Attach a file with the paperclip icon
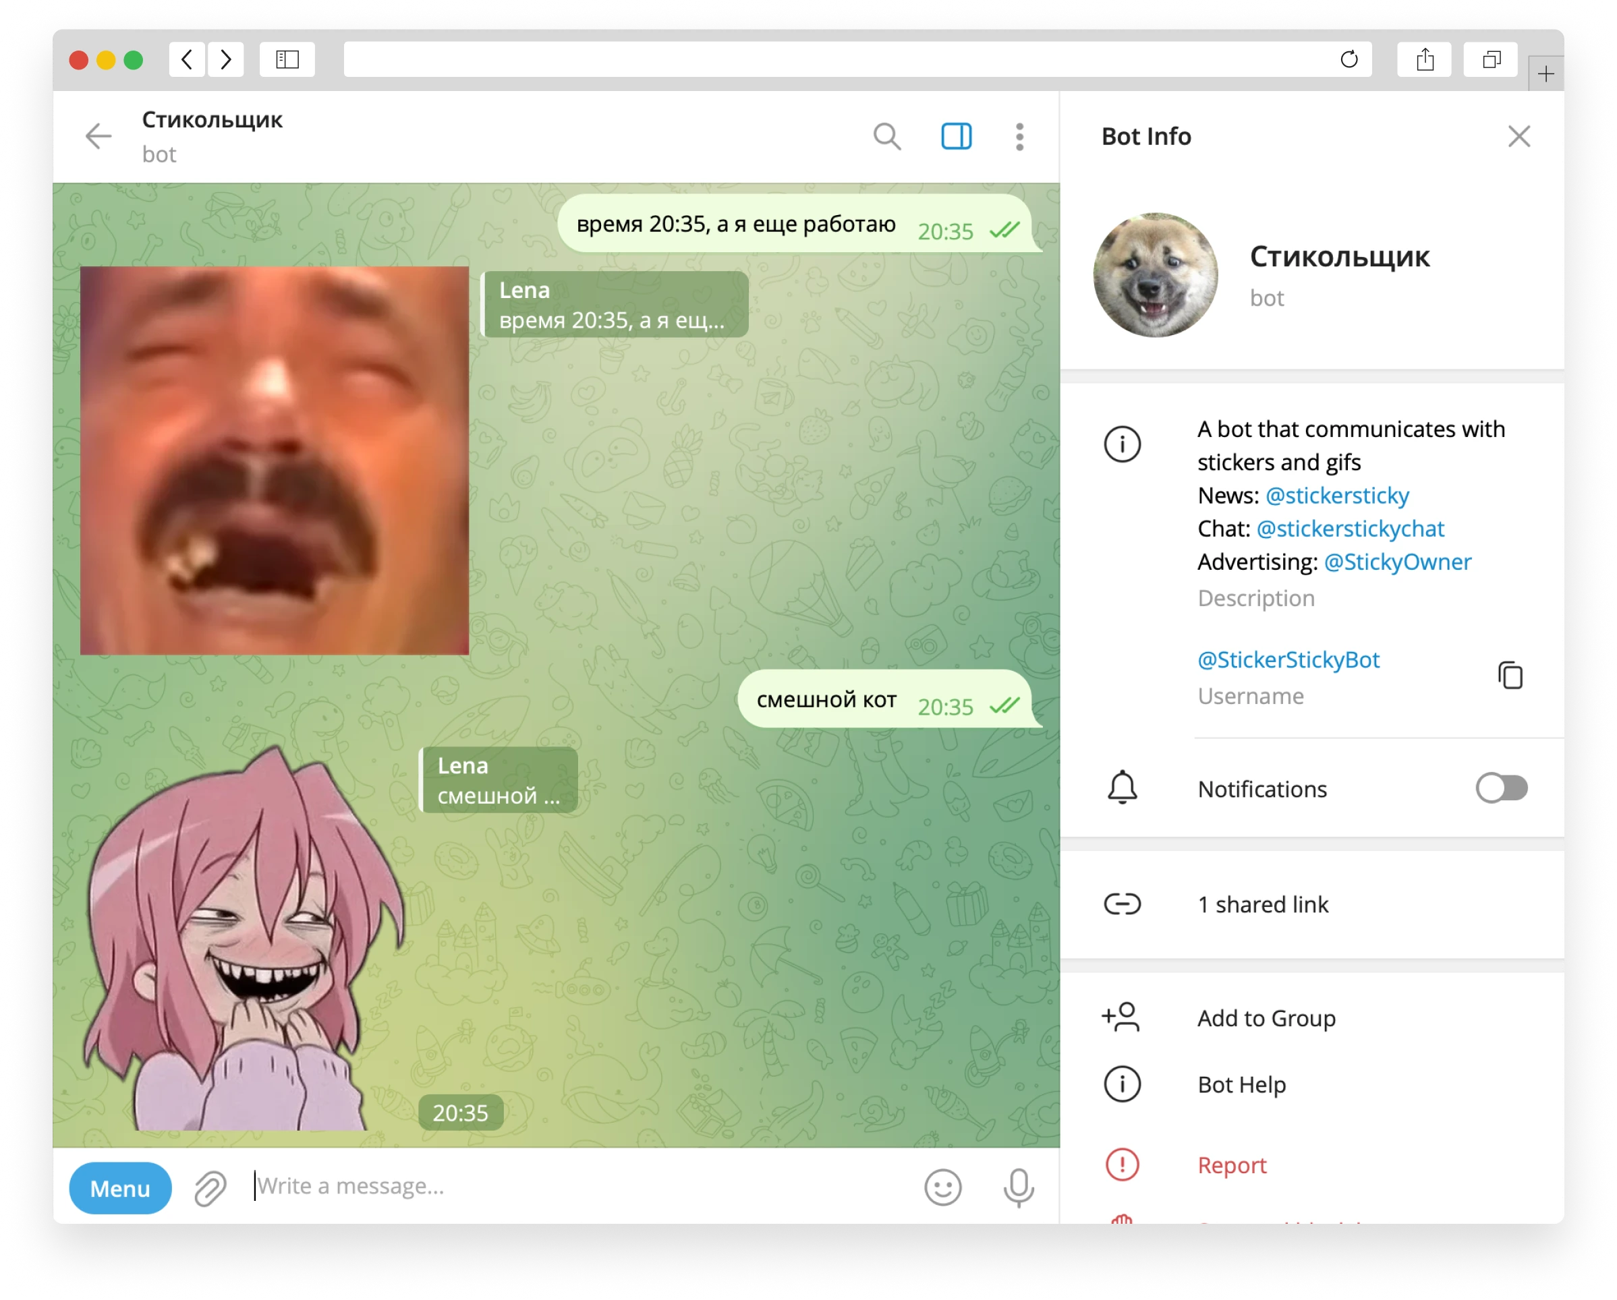1617x1300 pixels. pyautogui.click(x=210, y=1187)
